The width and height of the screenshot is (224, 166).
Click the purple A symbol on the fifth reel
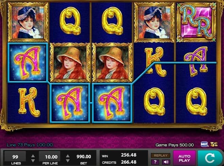pos(196,61)
